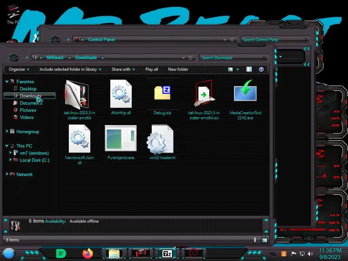
Task: Open the Organize dropdown
Action: tap(19, 69)
